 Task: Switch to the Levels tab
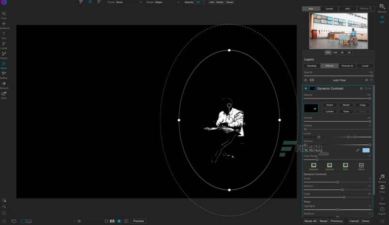pyautogui.click(x=329, y=8)
